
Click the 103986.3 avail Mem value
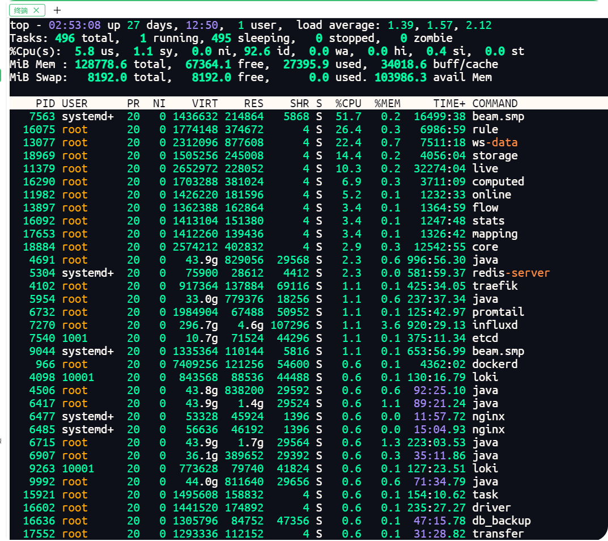coord(401,78)
